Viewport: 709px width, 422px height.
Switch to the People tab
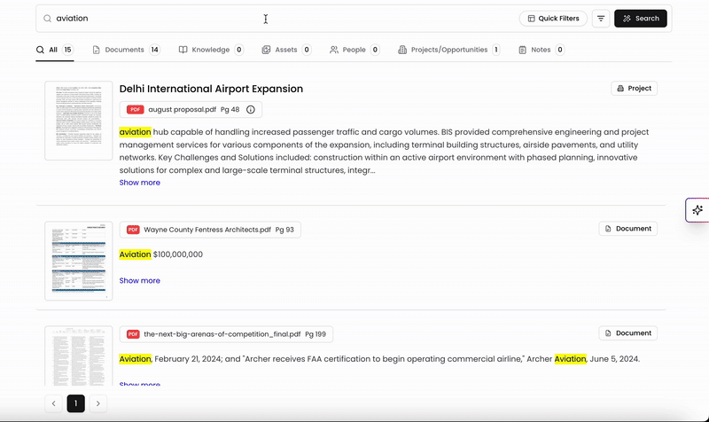(x=354, y=50)
